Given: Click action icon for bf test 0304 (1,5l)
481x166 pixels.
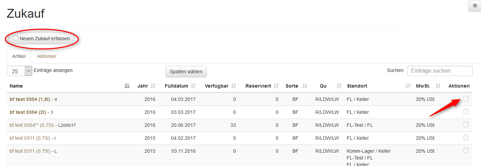Looking at the screenshot, I should click(x=466, y=99).
